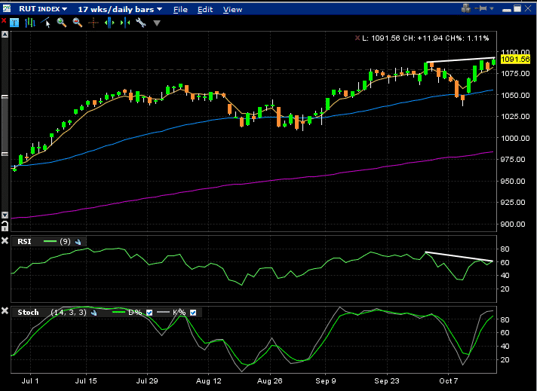Select the text annotation T tool
This screenshot has width=537, height=391.
(14, 23)
